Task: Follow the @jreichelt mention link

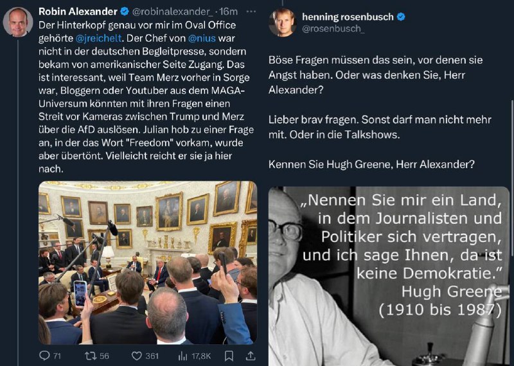Action: tap(99, 39)
